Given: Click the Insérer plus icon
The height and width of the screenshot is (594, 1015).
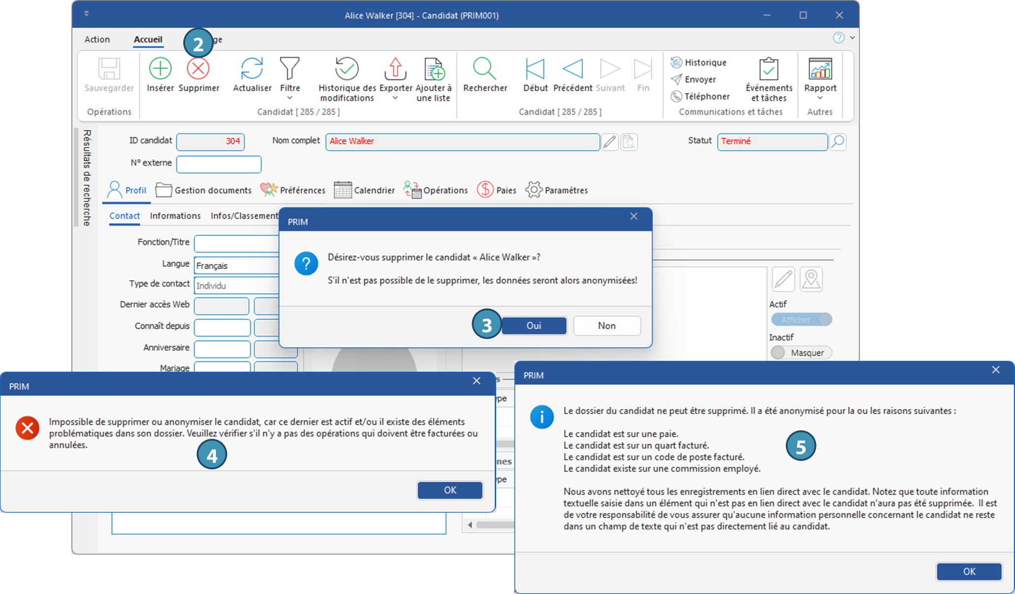Looking at the screenshot, I should pyautogui.click(x=160, y=69).
